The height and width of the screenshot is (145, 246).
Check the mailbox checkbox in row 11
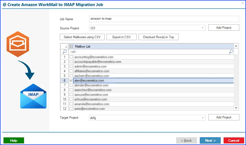coord(71,104)
